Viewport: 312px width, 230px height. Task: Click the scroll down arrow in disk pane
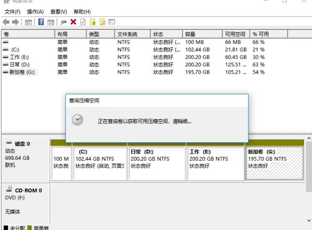click(309, 221)
